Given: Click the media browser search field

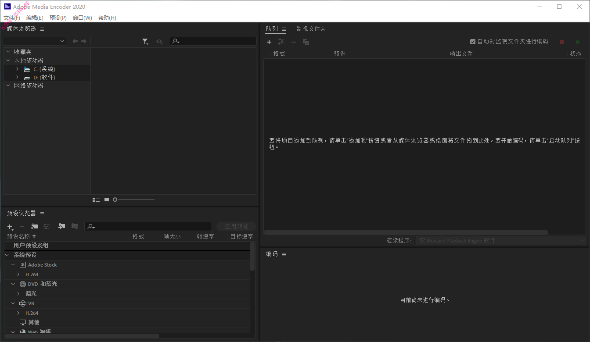Looking at the screenshot, I should [x=213, y=41].
